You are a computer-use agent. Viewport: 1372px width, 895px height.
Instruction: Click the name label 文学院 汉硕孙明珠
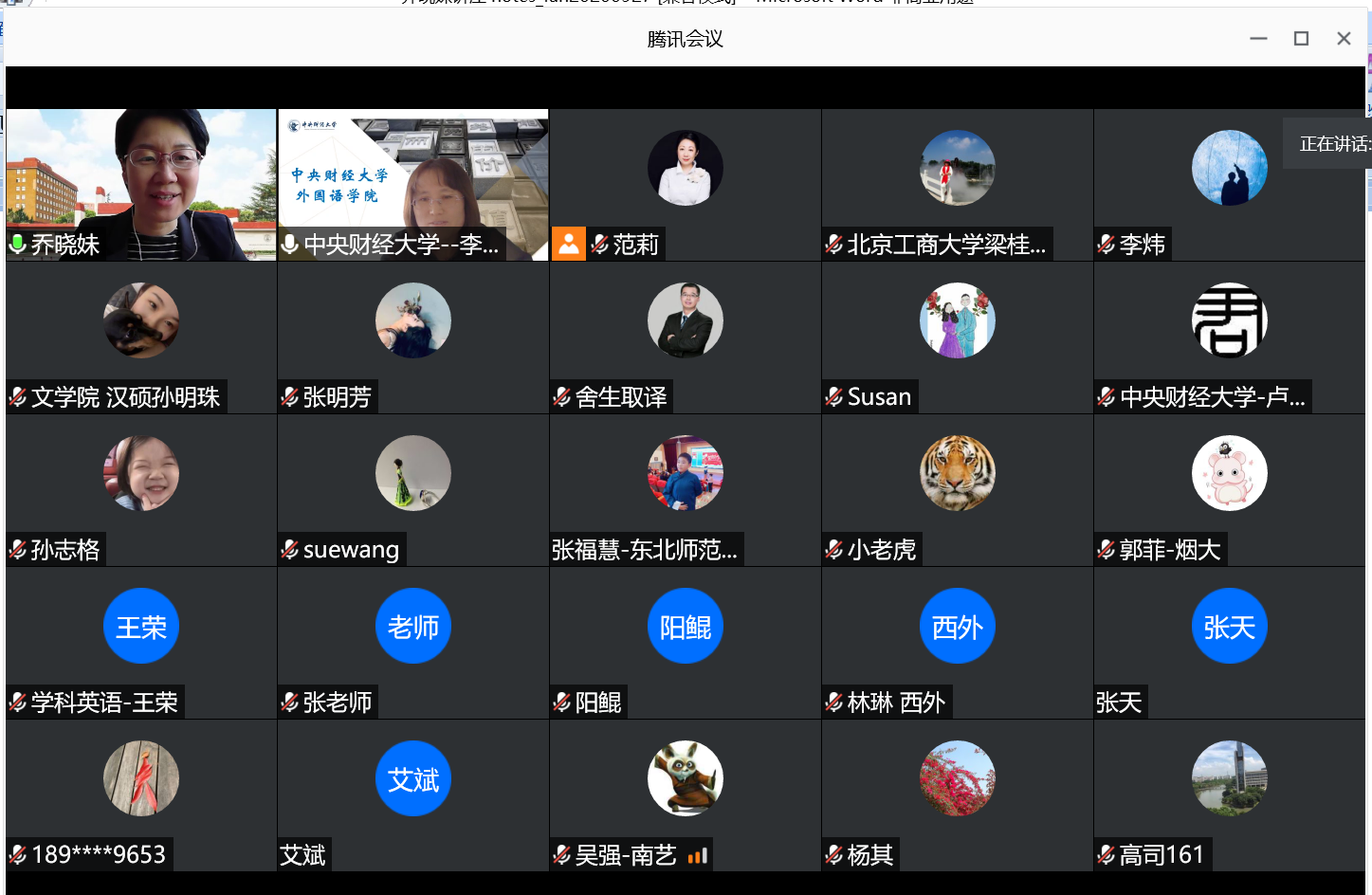click(125, 397)
